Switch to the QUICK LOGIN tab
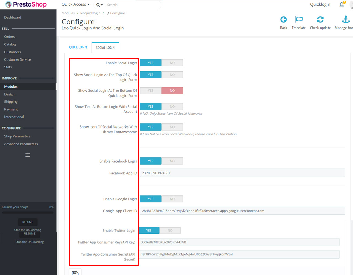This screenshot has width=353, height=275. click(78, 47)
